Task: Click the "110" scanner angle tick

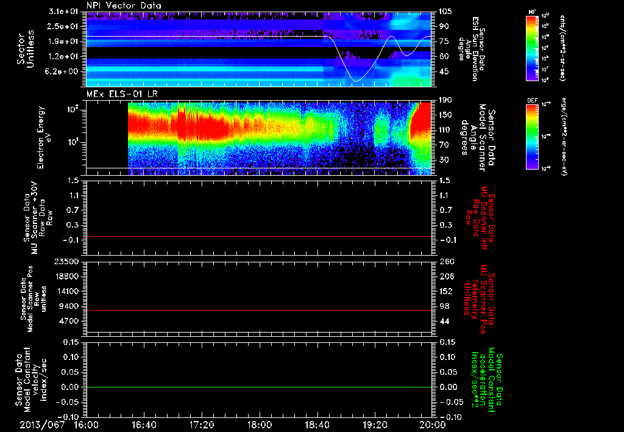Action: click(x=445, y=130)
